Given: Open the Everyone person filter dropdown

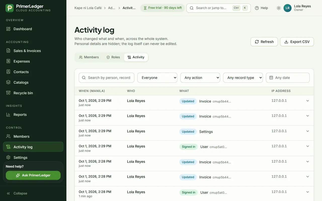Looking at the screenshot, I should [x=157, y=78].
